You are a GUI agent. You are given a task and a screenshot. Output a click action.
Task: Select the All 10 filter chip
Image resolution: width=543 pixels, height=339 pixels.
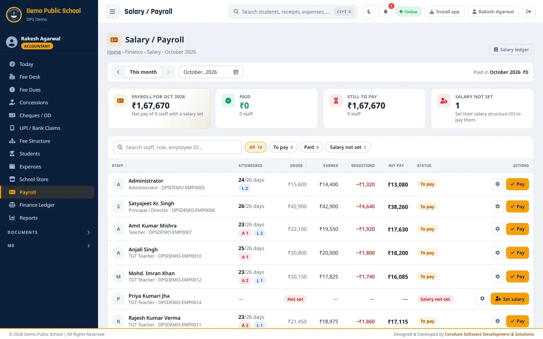point(256,147)
